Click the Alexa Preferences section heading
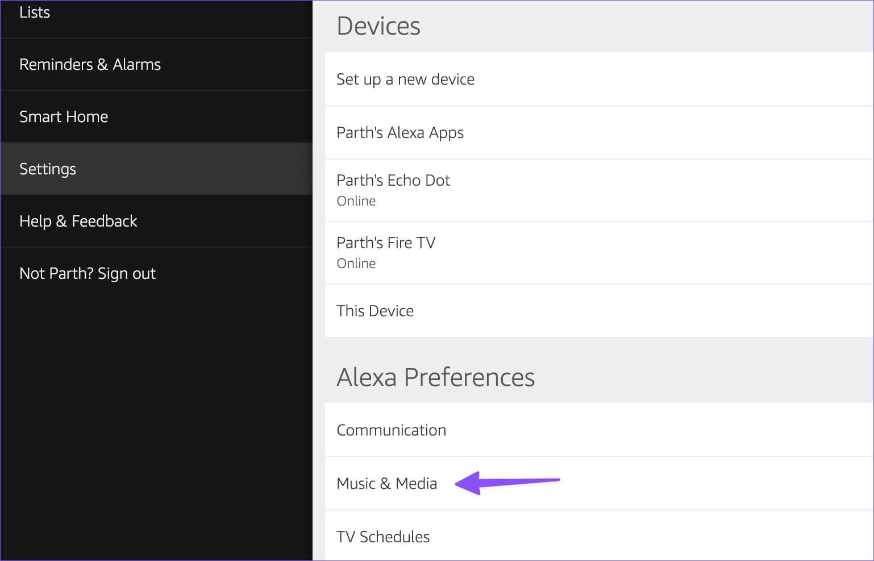 pyautogui.click(x=435, y=378)
